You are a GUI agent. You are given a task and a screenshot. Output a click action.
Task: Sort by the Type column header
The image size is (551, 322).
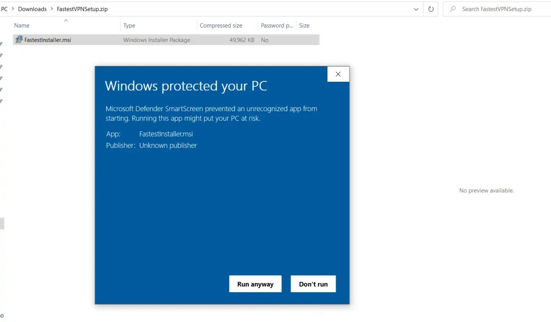[x=129, y=26]
